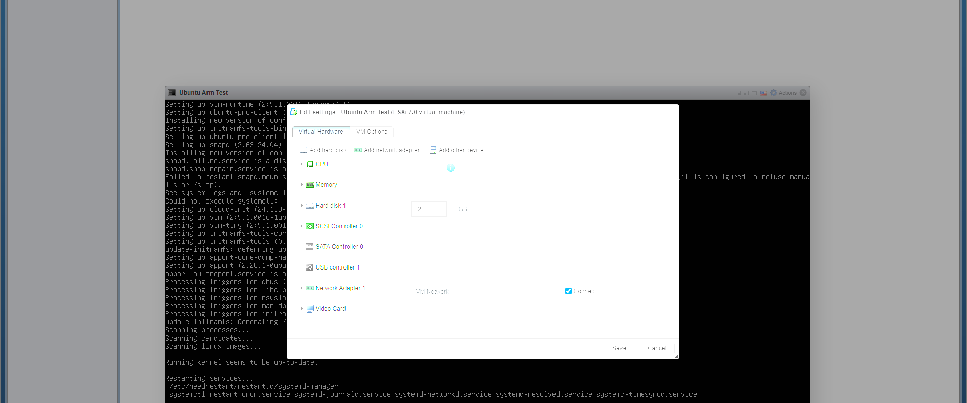Click the smallest console size icon
Screen dimensions: 967x403
[738, 93]
